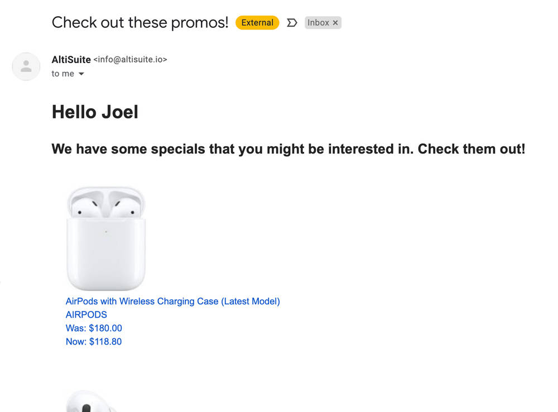Remove the Inbox label with x

pyautogui.click(x=335, y=23)
